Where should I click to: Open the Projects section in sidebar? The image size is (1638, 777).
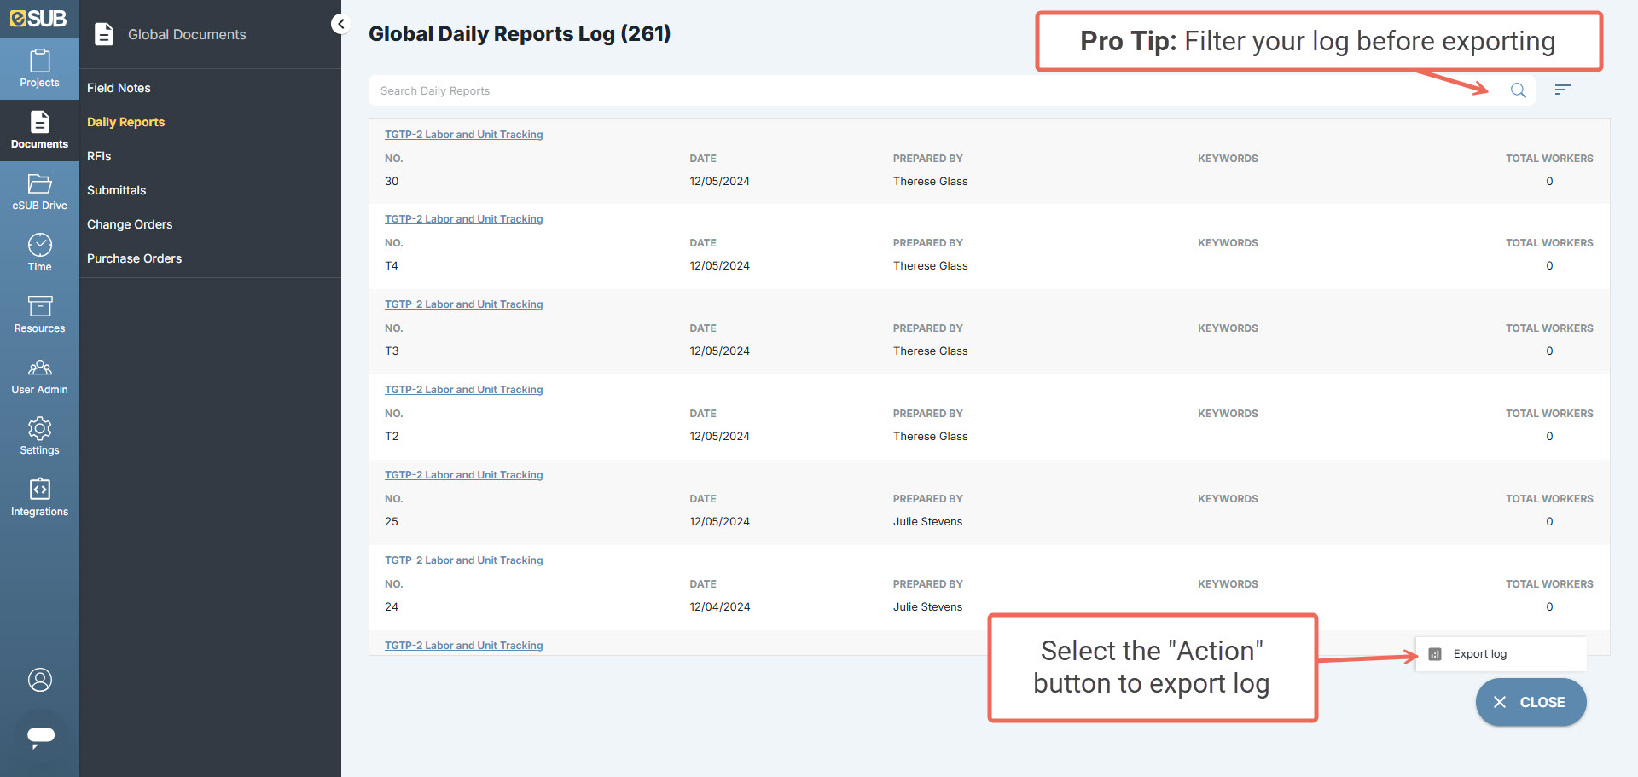click(x=39, y=69)
